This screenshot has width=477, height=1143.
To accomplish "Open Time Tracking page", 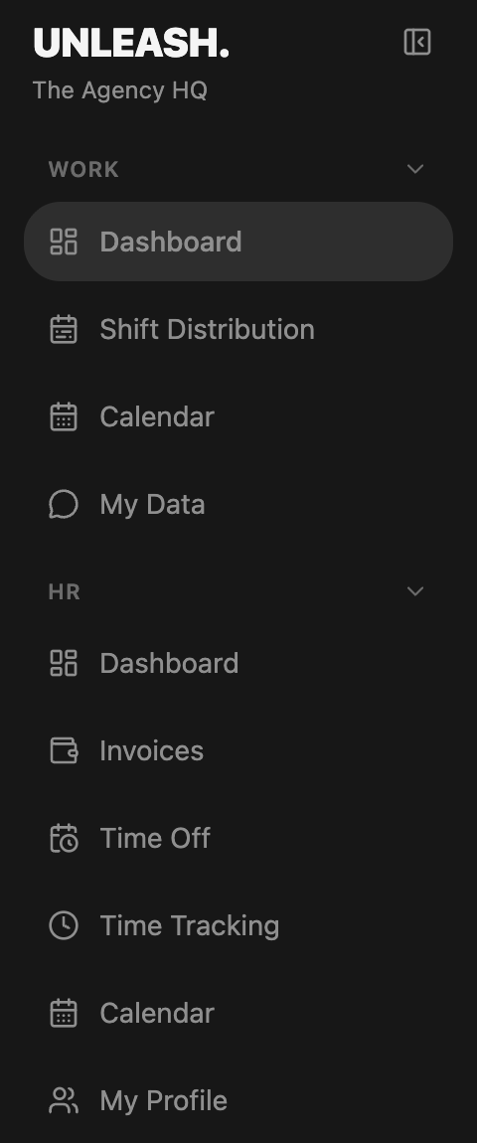I will [x=238, y=925].
